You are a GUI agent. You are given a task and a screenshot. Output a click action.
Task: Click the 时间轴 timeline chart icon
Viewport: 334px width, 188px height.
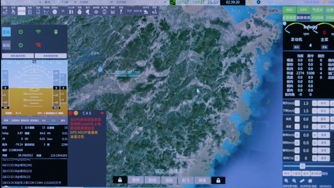[x=46, y=11]
